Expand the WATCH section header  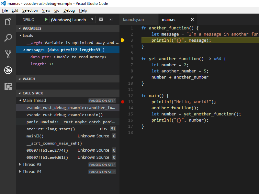29,79
